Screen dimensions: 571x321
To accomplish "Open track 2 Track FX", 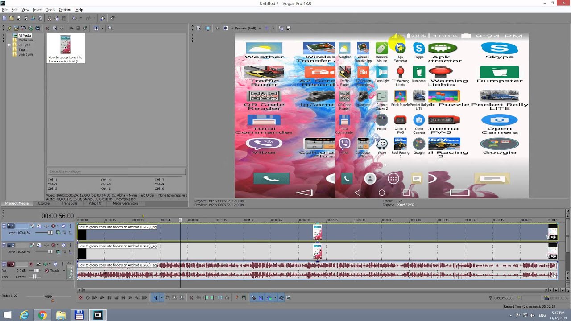I will pyautogui.click(x=46, y=245).
